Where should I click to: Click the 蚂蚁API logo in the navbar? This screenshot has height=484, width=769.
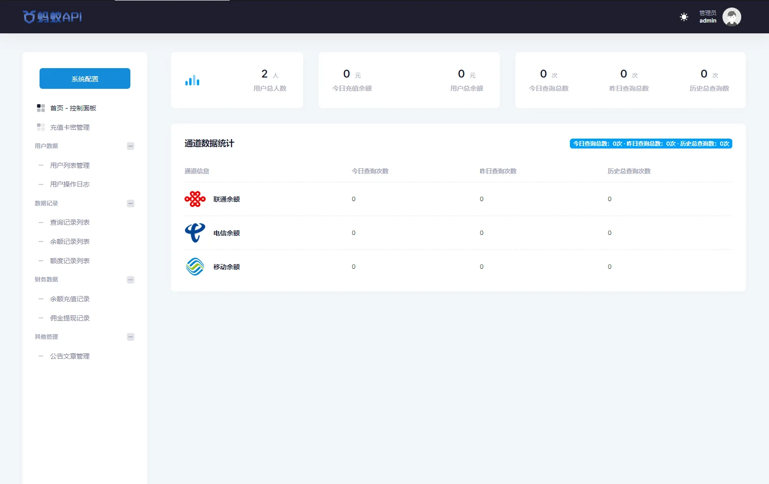tap(52, 16)
